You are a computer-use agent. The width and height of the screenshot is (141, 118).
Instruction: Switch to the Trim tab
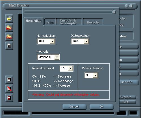pyautogui.click(x=50, y=22)
